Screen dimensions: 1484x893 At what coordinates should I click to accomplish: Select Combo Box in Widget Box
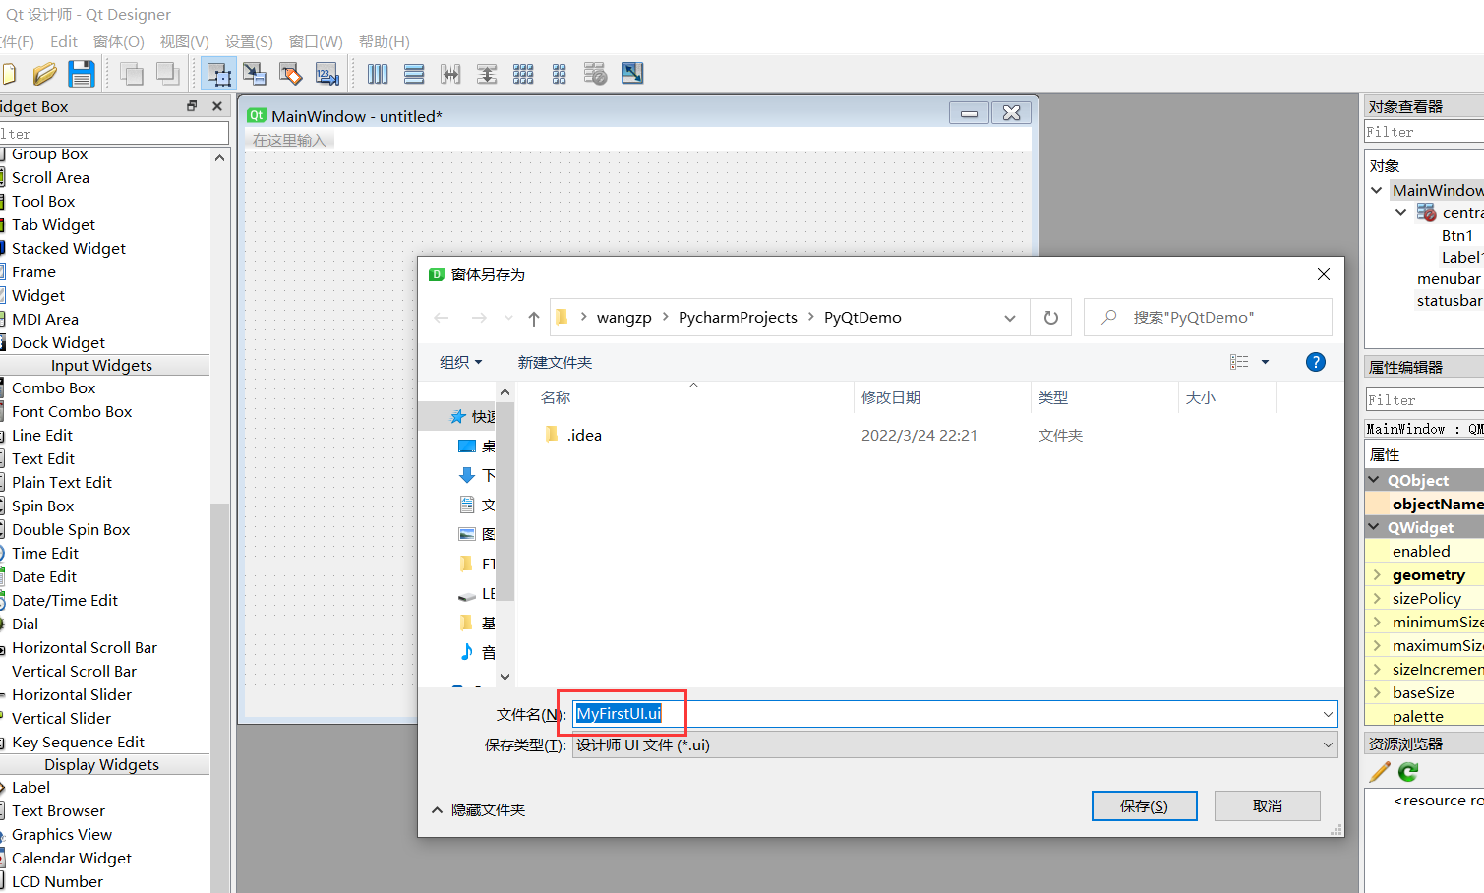click(54, 387)
